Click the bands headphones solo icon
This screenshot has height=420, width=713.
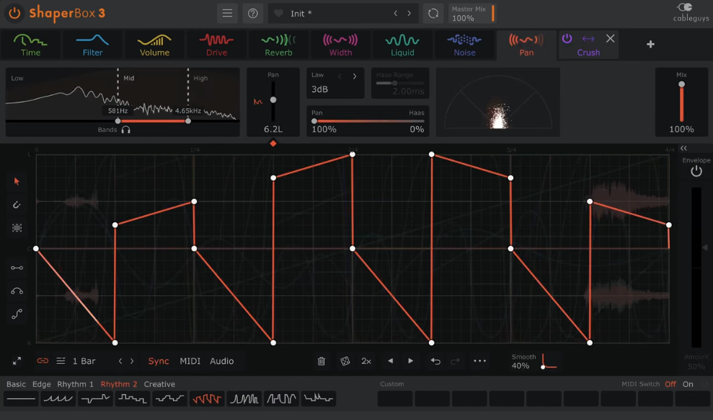pos(126,130)
